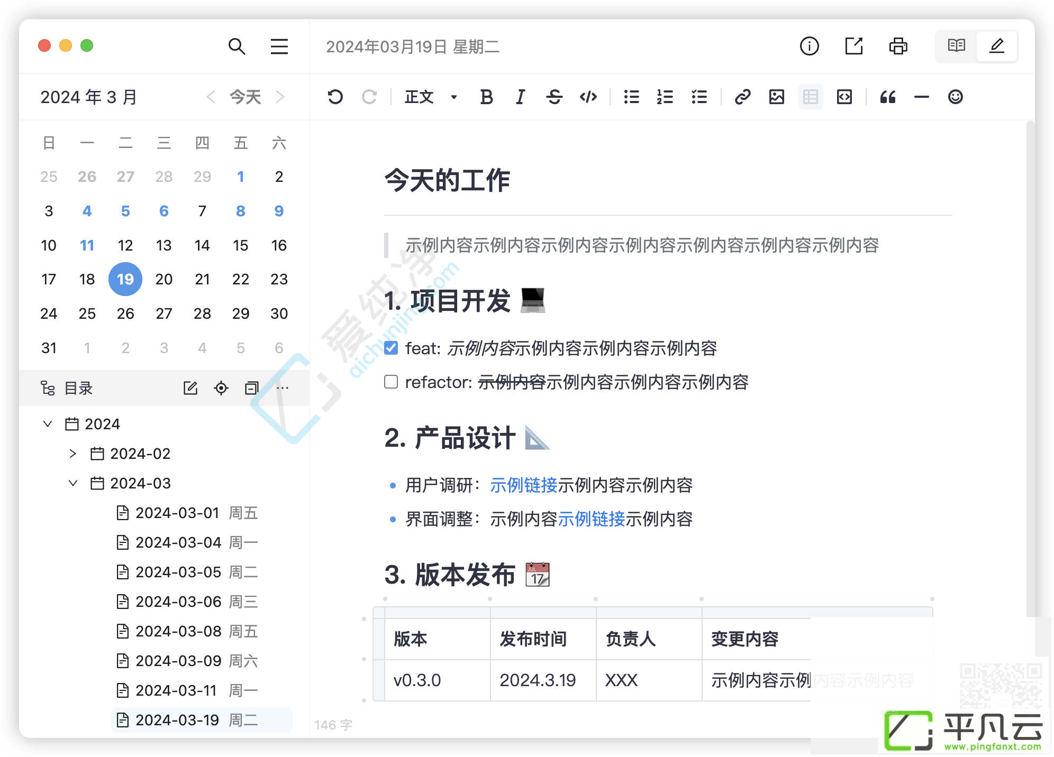Collapse all folders icon in 目录 bar
1054x757 pixels.
(252, 388)
